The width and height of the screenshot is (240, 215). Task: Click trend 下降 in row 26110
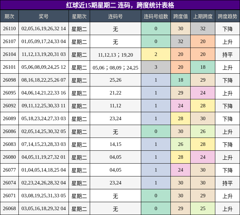click(x=227, y=29)
